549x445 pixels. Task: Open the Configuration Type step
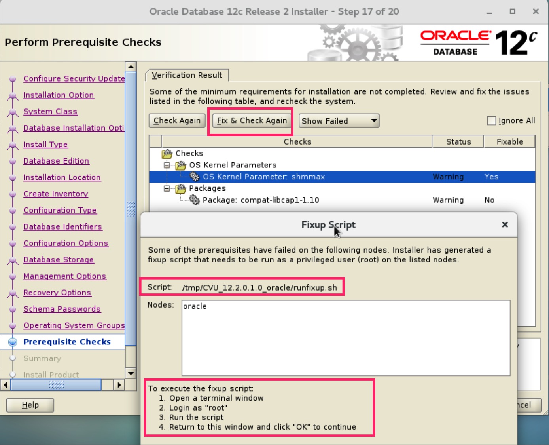click(60, 210)
